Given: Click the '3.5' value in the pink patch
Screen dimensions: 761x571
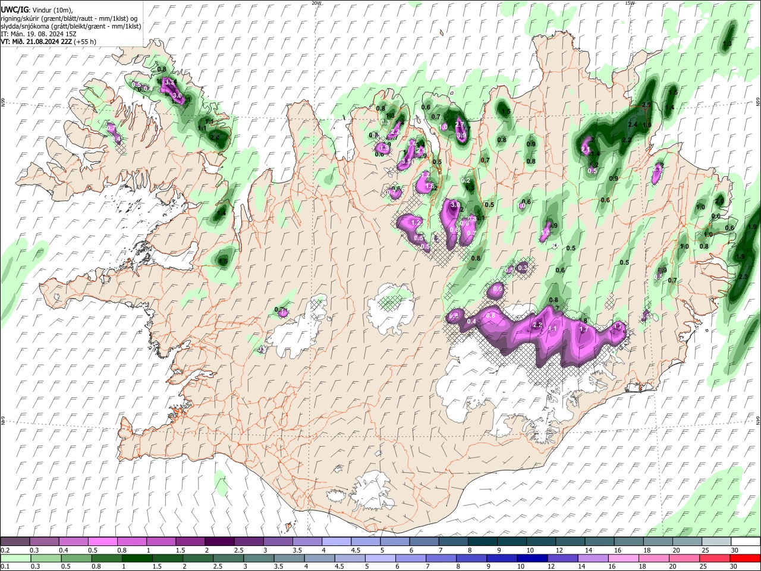Looking at the screenshot, I should tap(406, 161).
